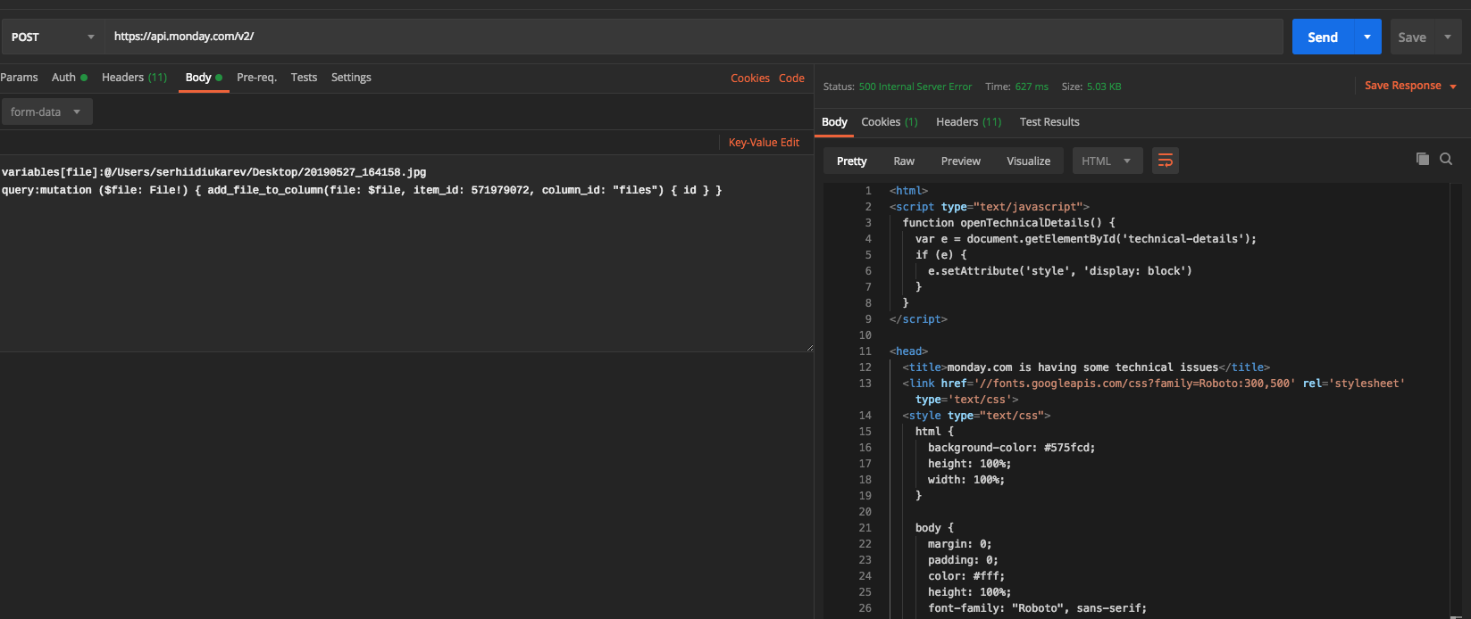Select the response Body tab
Viewport: 1471px width, 619px height.
834,122
